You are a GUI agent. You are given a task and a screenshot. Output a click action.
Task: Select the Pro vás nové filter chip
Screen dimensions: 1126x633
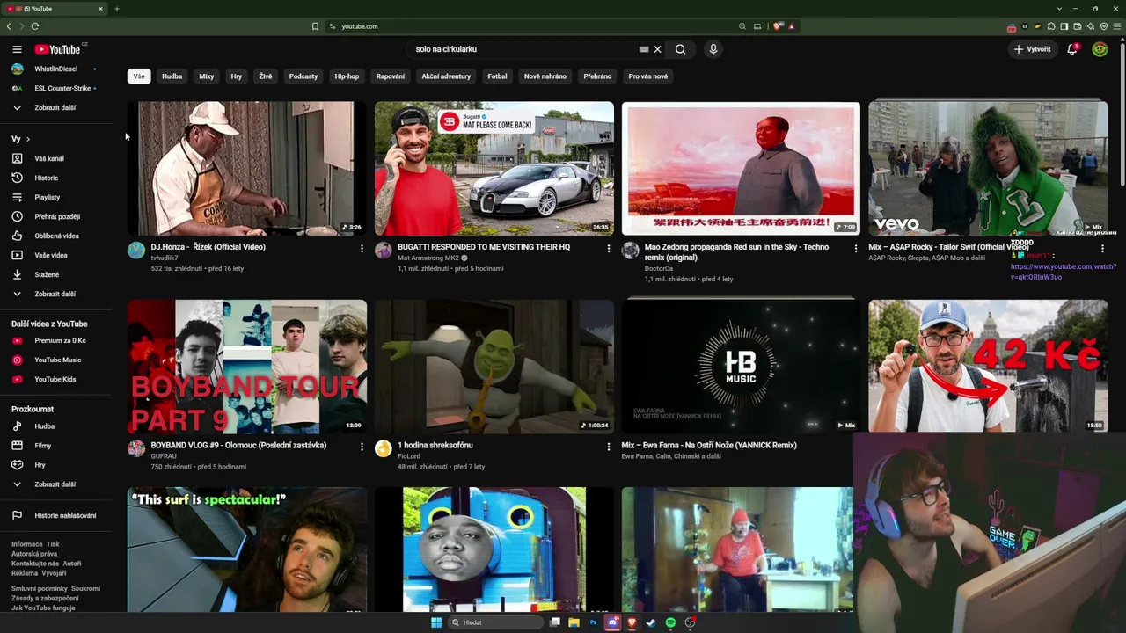point(648,76)
